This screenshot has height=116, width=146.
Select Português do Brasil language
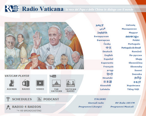tap(131, 48)
